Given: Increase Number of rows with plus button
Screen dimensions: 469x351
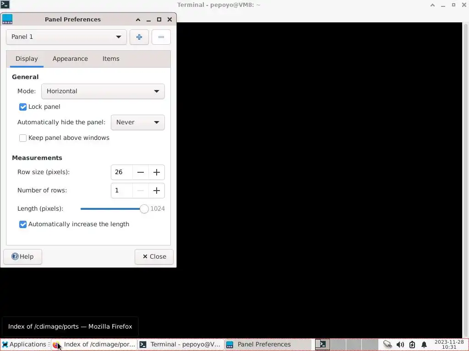Looking at the screenshot, I should click(157, 191).
